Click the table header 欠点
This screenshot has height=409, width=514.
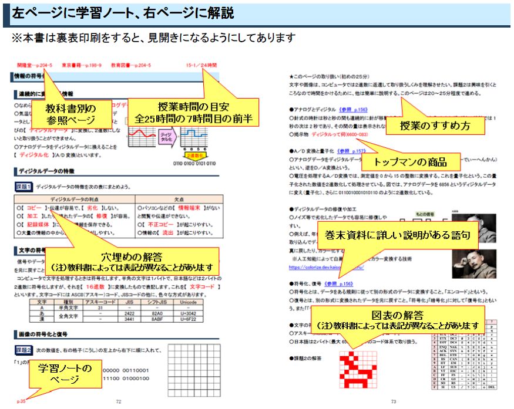179,199
